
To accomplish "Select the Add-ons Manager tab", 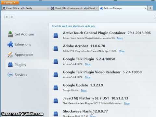I will point(123,8).
